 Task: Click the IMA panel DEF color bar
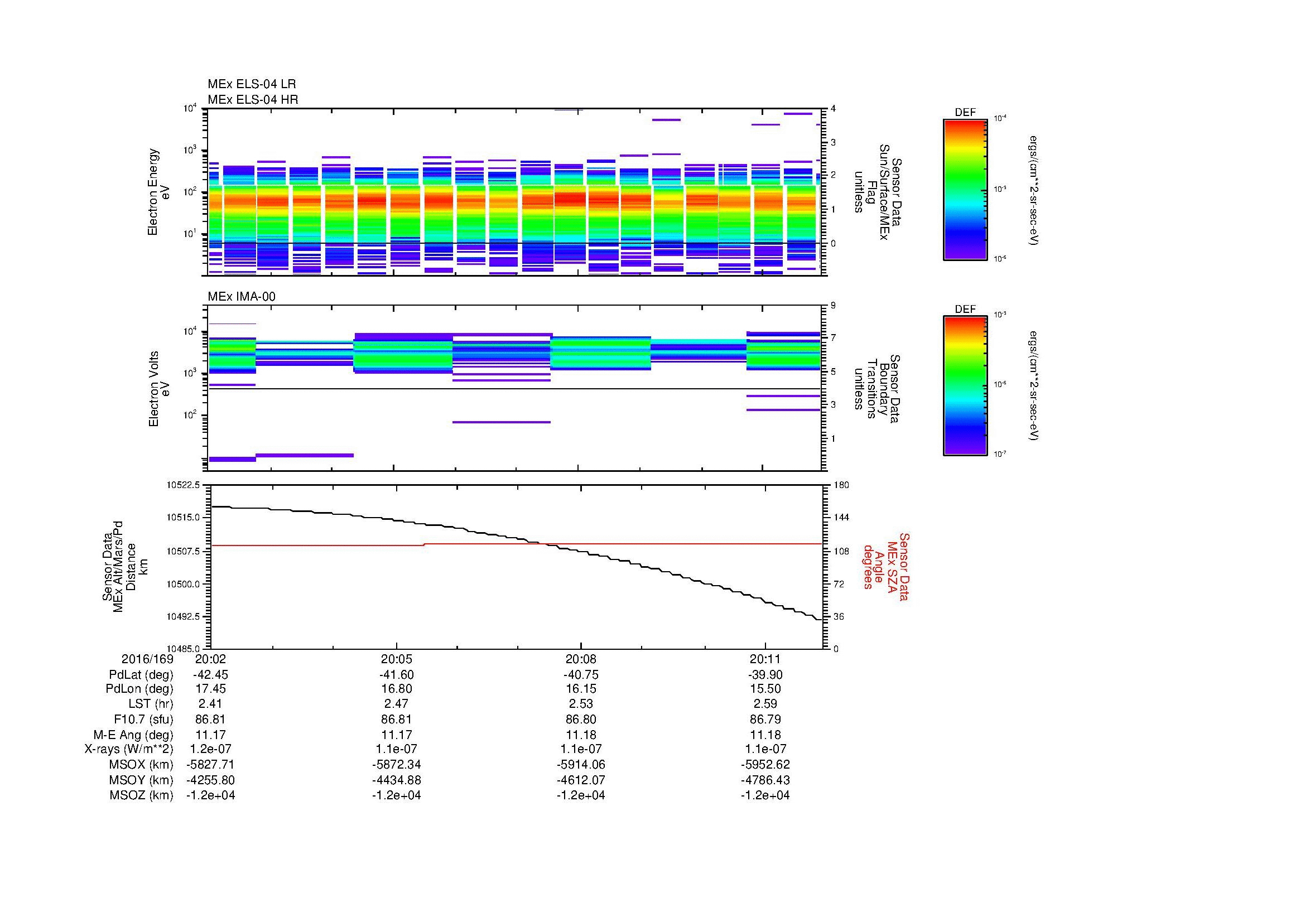pyautogui.click(x=965, y=387)
